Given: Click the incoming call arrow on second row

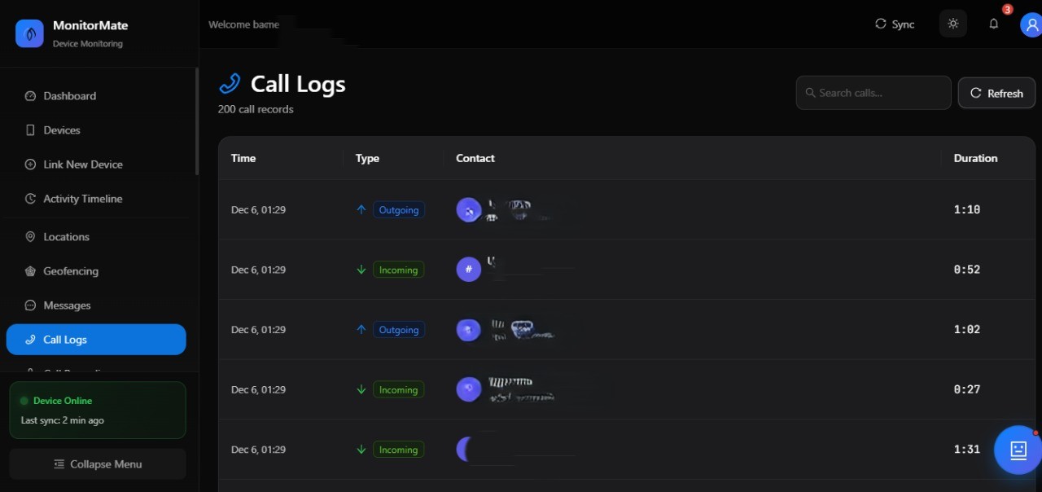Looking at the screenshot, I should click(361, 269).
